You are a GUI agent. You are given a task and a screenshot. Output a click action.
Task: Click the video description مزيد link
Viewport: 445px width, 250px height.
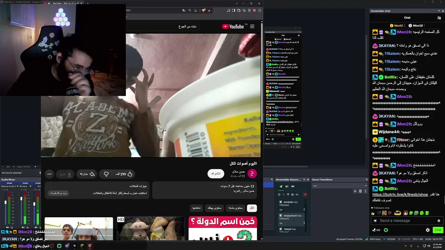(237, 191)
